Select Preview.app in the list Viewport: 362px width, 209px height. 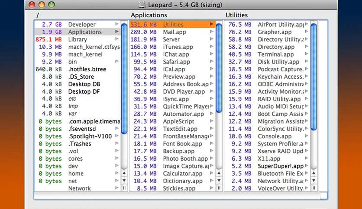(x=172, y=77)
